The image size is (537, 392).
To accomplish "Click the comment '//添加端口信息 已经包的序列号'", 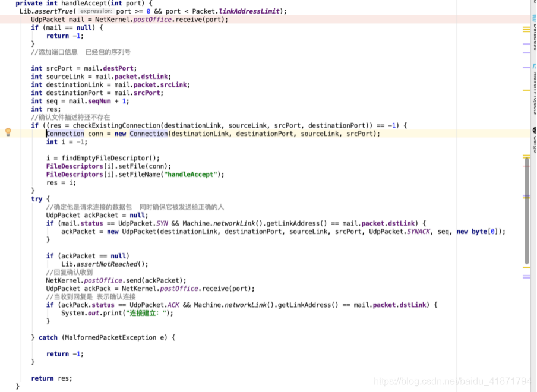I will [81, 52].
